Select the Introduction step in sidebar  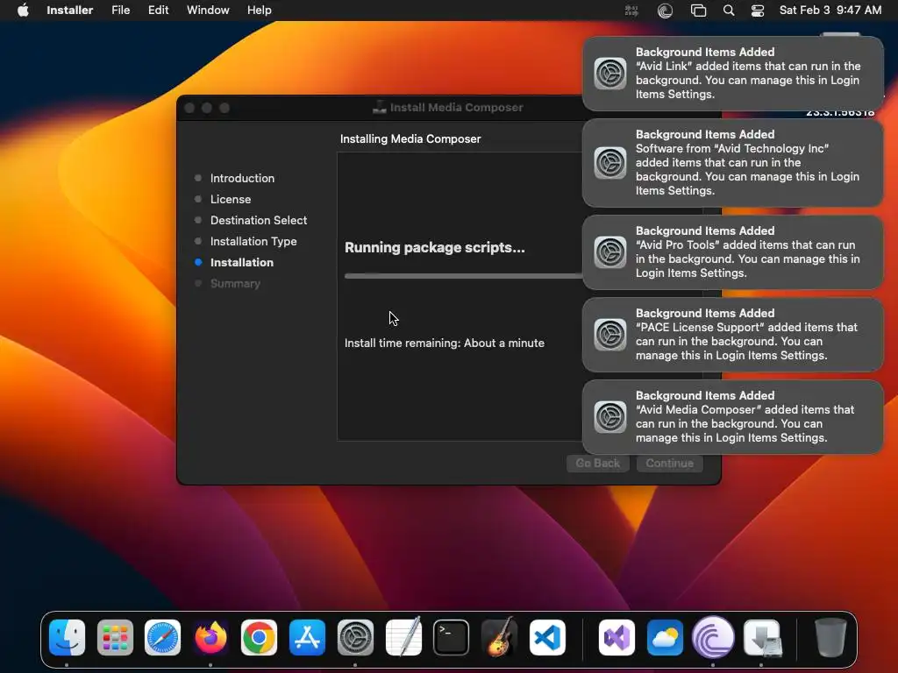click(242, 178)
